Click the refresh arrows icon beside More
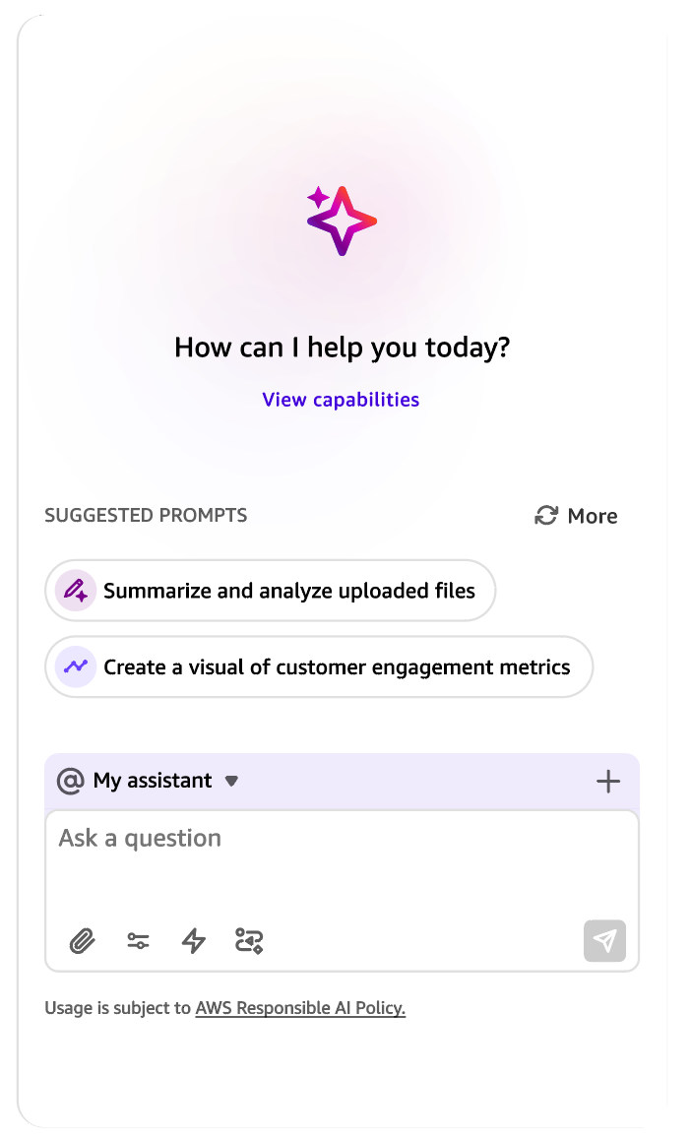This screenshot has width=691, height=1139. pos(546,516)
